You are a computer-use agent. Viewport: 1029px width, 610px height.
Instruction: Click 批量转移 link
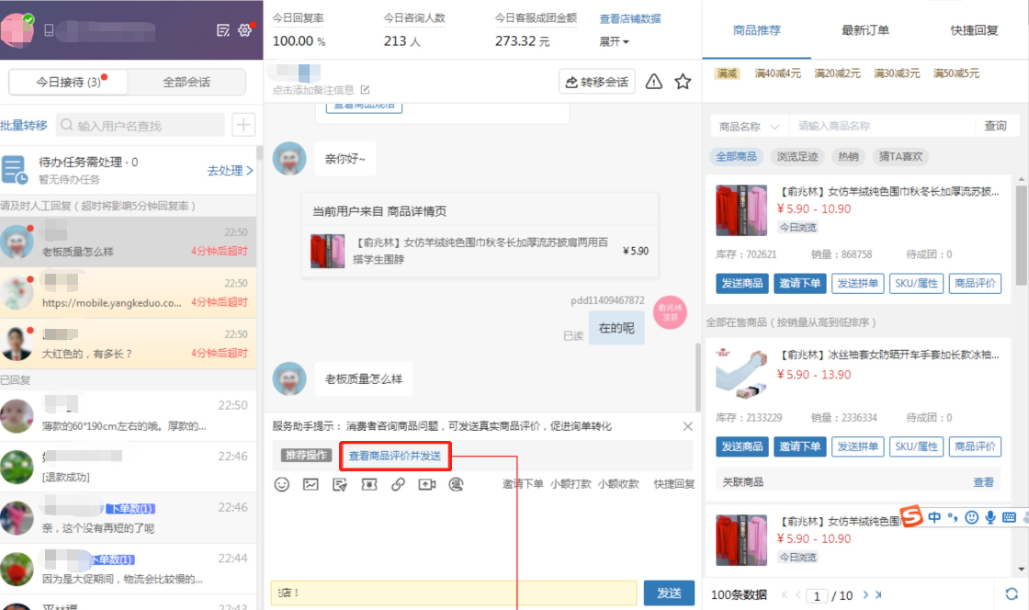point(24,125)
